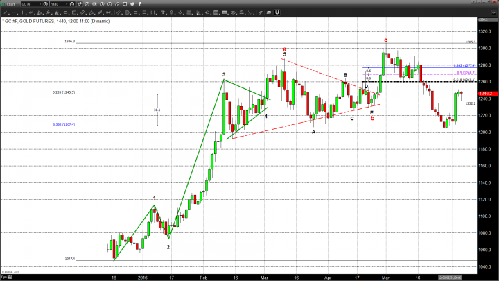Click the Twitter share icon
Viewport: 499px width, 281px height.
132,4
